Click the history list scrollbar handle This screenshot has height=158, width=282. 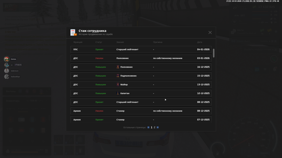coord(214,53)
